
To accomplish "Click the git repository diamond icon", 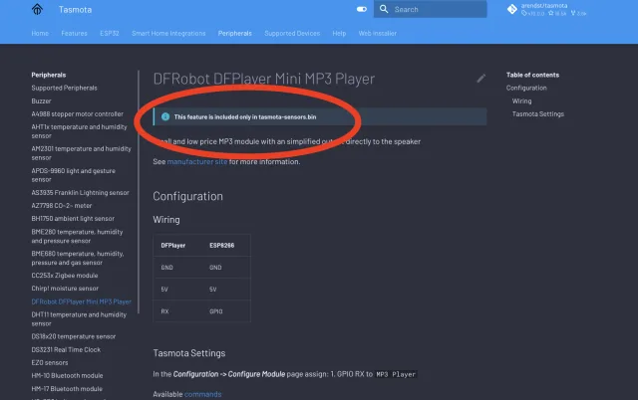I will tap(511, 9).
